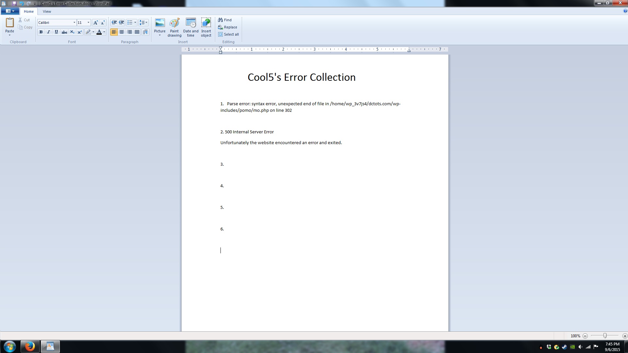This screenshot has height=353, width=628.
Task: Open the Paragraph dialog icon
Action: (145, 32)
